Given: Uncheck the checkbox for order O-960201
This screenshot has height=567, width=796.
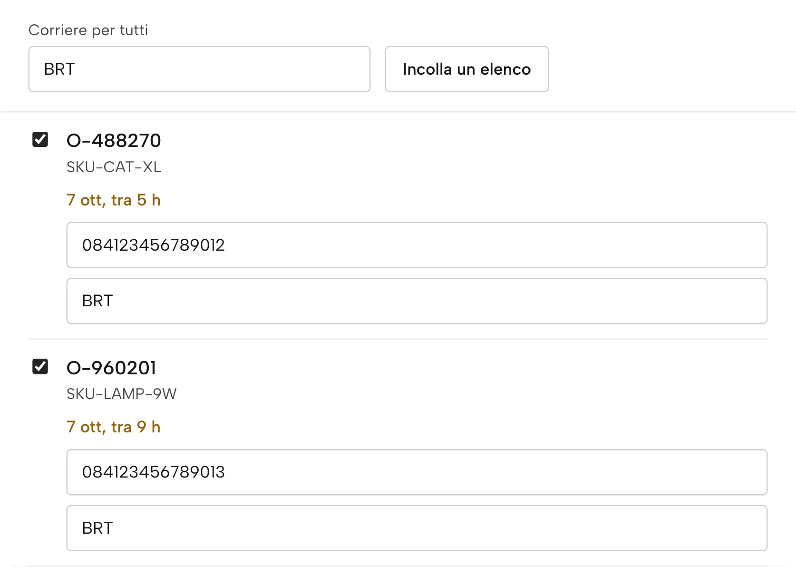Looking at the screenshot, I should pos(40,366).
